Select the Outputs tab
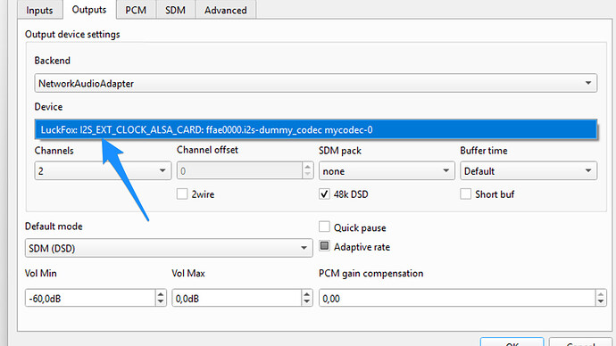Screen dimensions: 616x346 89,10
